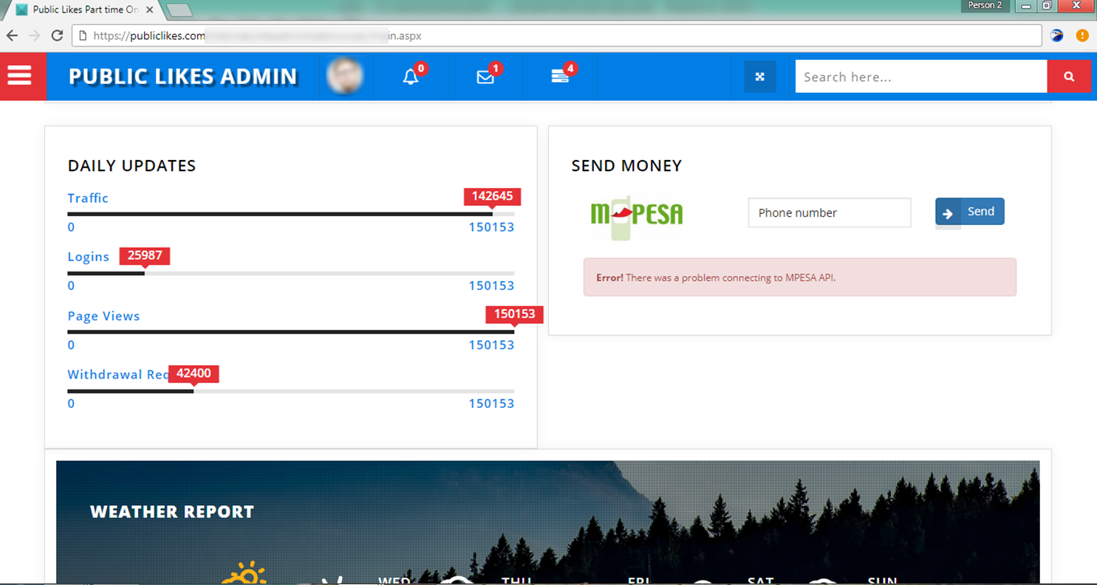Click the DAILY UPDATES heading
The width and height of the screenshot is (1097, 585).
tap(132, 166)
